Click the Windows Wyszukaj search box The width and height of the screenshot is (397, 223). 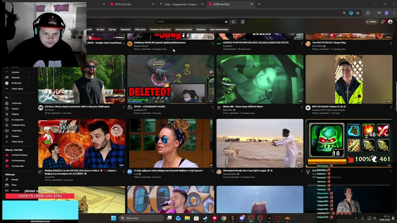pos(141,218)
